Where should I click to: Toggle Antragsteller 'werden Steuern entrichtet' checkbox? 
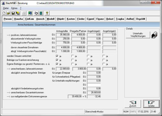click(57, 56)
